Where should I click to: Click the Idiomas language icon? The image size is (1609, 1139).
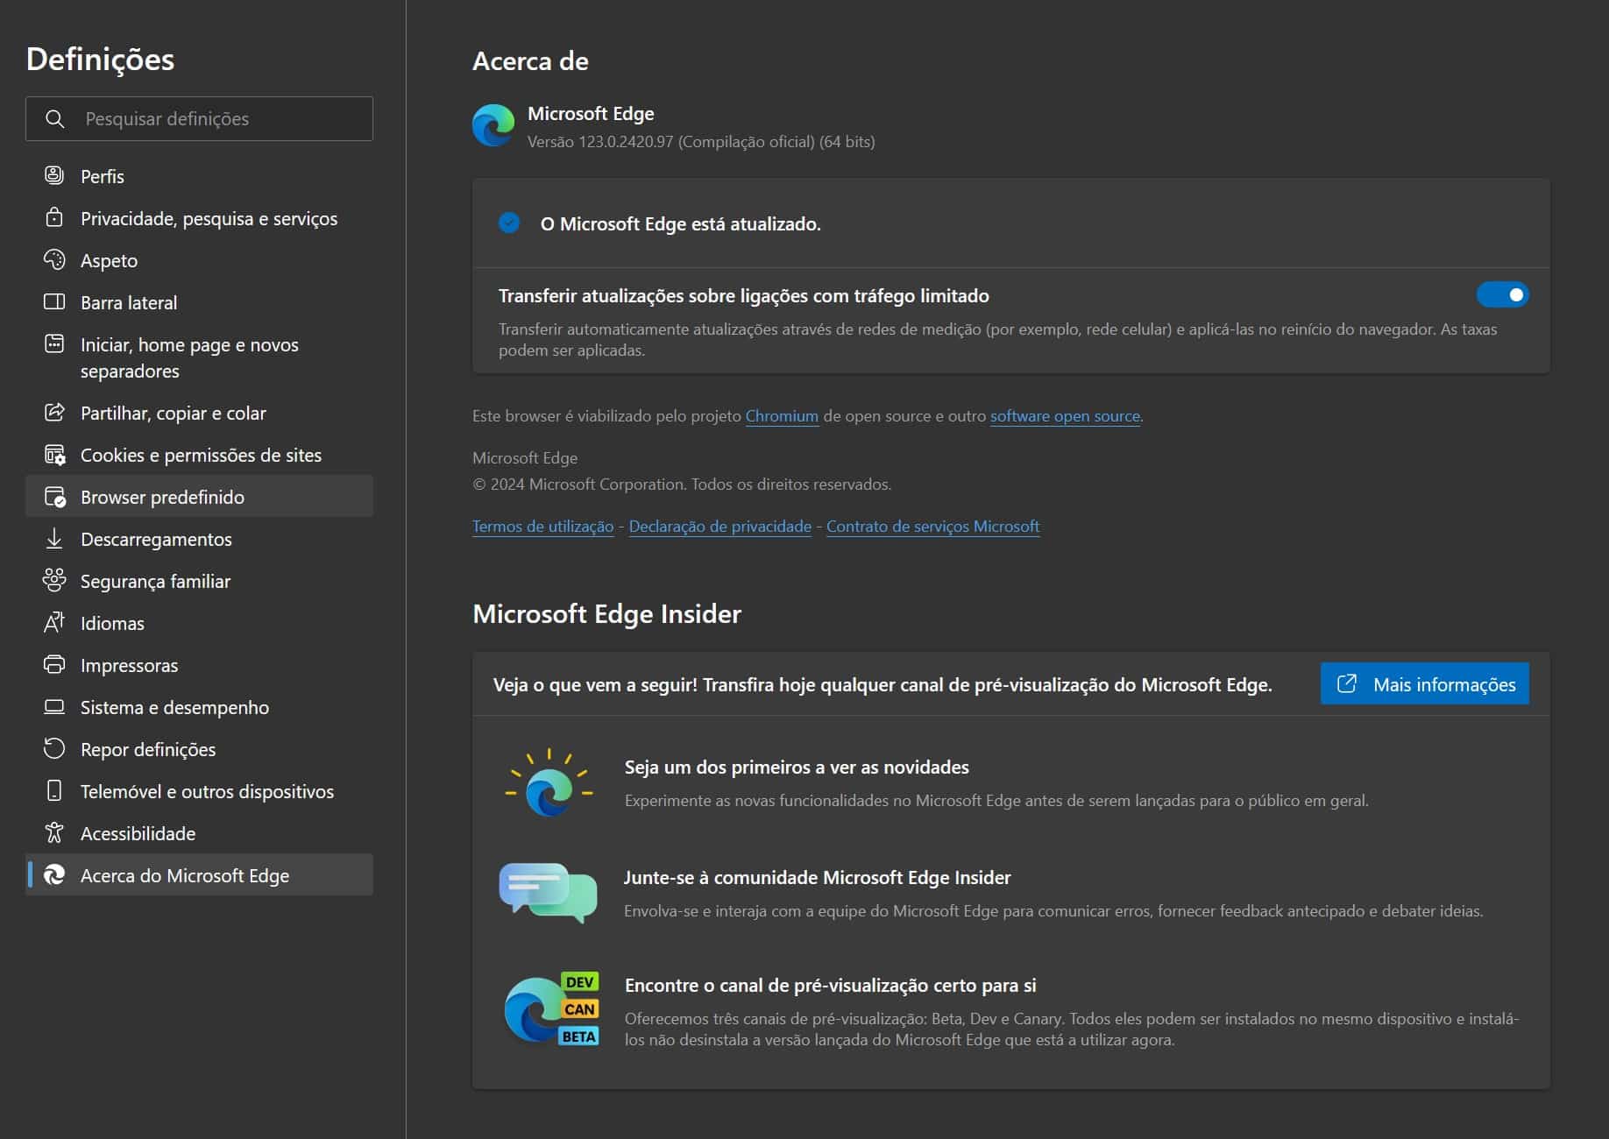click(54, 622)
